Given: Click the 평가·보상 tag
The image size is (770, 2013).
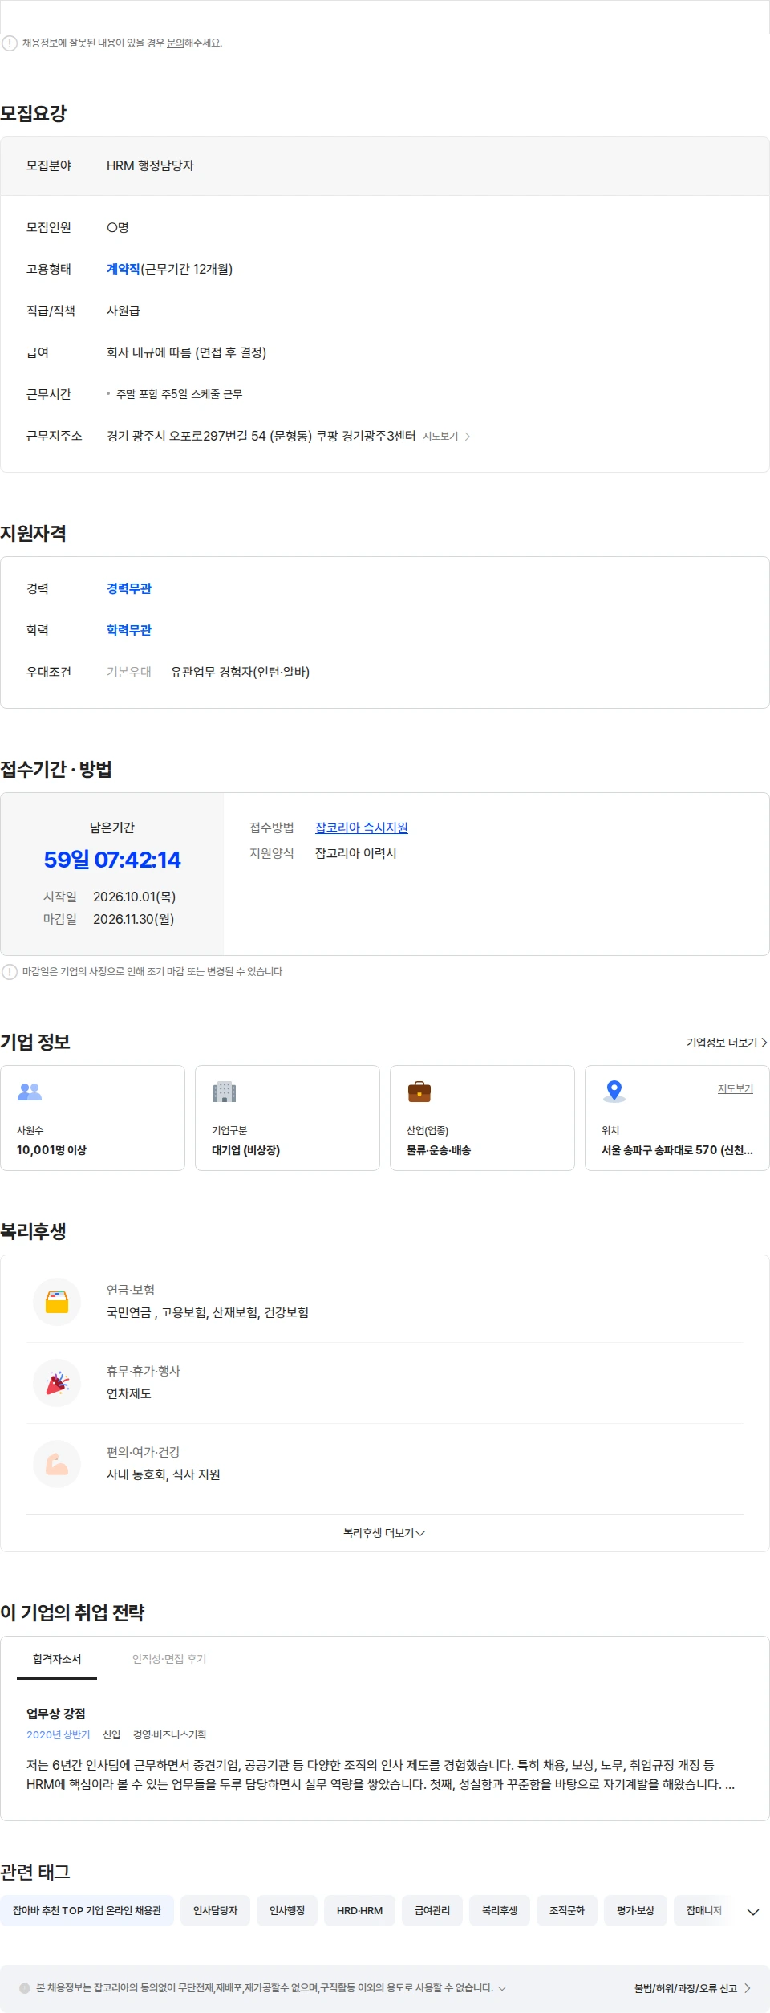Looking at the screenshot, I should tap(636, 1911).
